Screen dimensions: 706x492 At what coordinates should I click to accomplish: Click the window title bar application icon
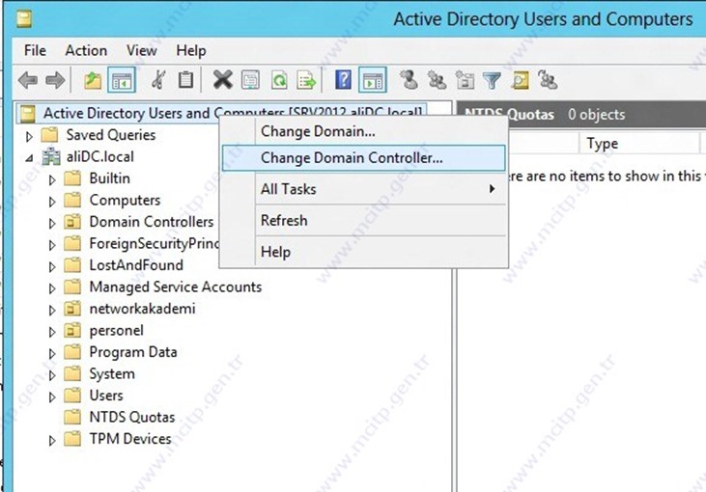pyautogui.click(x=24, y=19)
